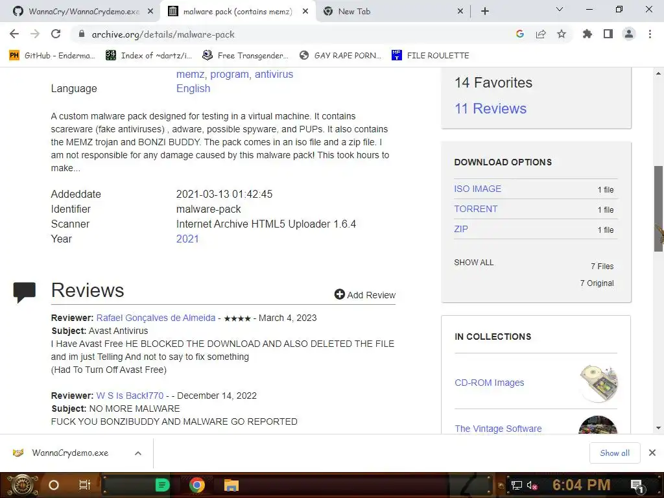Image resolution: width=664 pixels, height=498 pixels.
Task: Open the FILE ROULETTE bookmark
Action: (431, 56)
